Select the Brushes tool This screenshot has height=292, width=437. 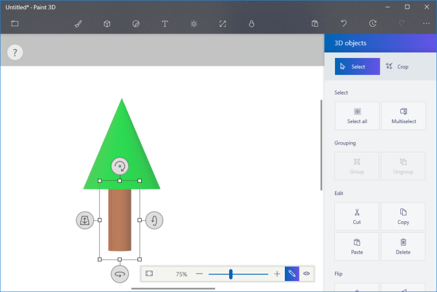click(78, 24)
